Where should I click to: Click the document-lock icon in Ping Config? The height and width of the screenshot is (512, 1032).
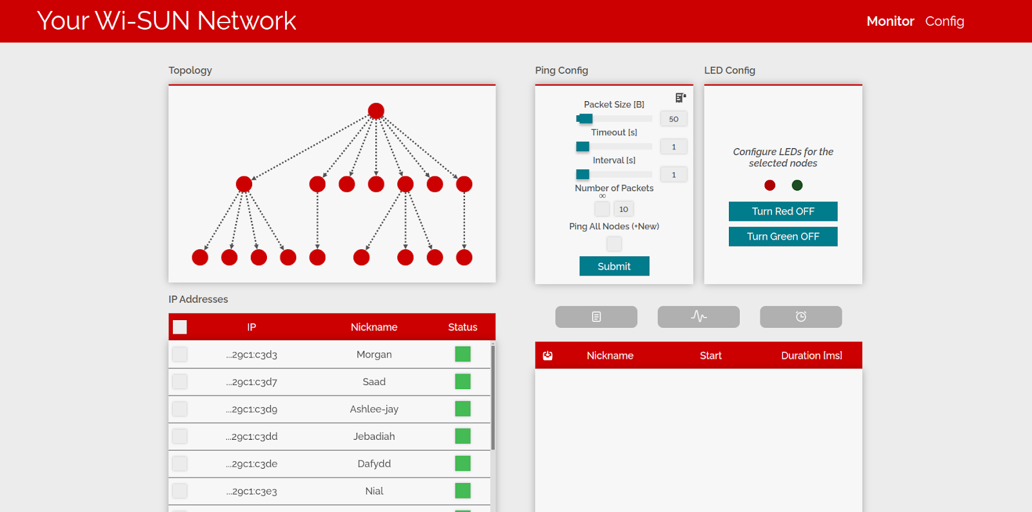[x=680, y=98]
